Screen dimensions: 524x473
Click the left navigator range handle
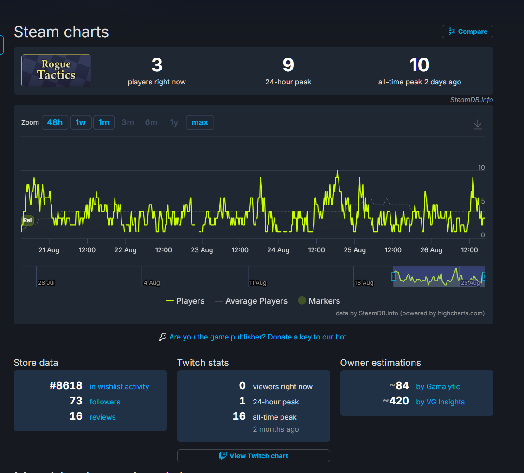click(x=393, y=276)
